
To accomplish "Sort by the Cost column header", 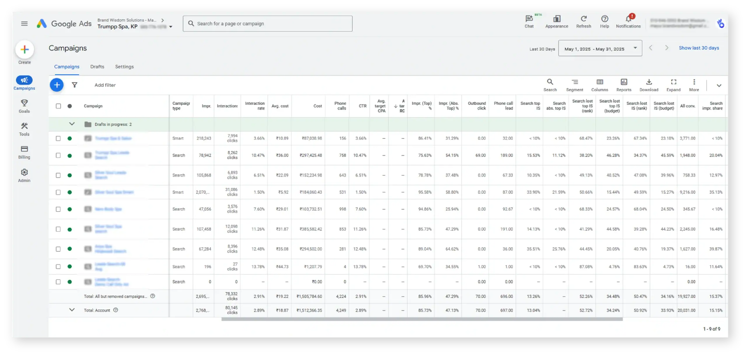I will [x=317, y=106].
